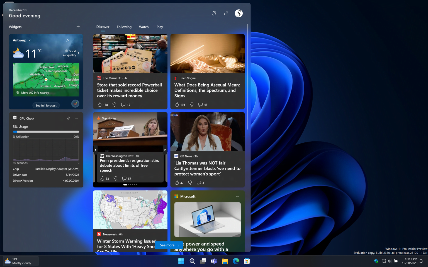Open the Antwerp location dropdown
The image size is (428, 267).
(30, 40)
